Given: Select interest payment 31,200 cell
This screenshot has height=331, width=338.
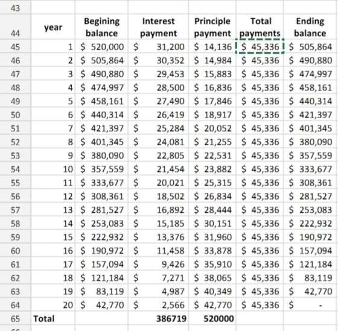Looking at the screenshot, I should pos(158,46).
